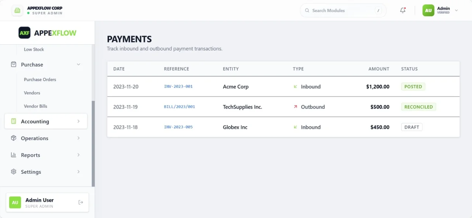
Task: Click the RECONCILED status badge
Action: (419, 107)
